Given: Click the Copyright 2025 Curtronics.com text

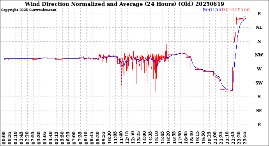Looking at the screenshot, I should coord(28,10).
